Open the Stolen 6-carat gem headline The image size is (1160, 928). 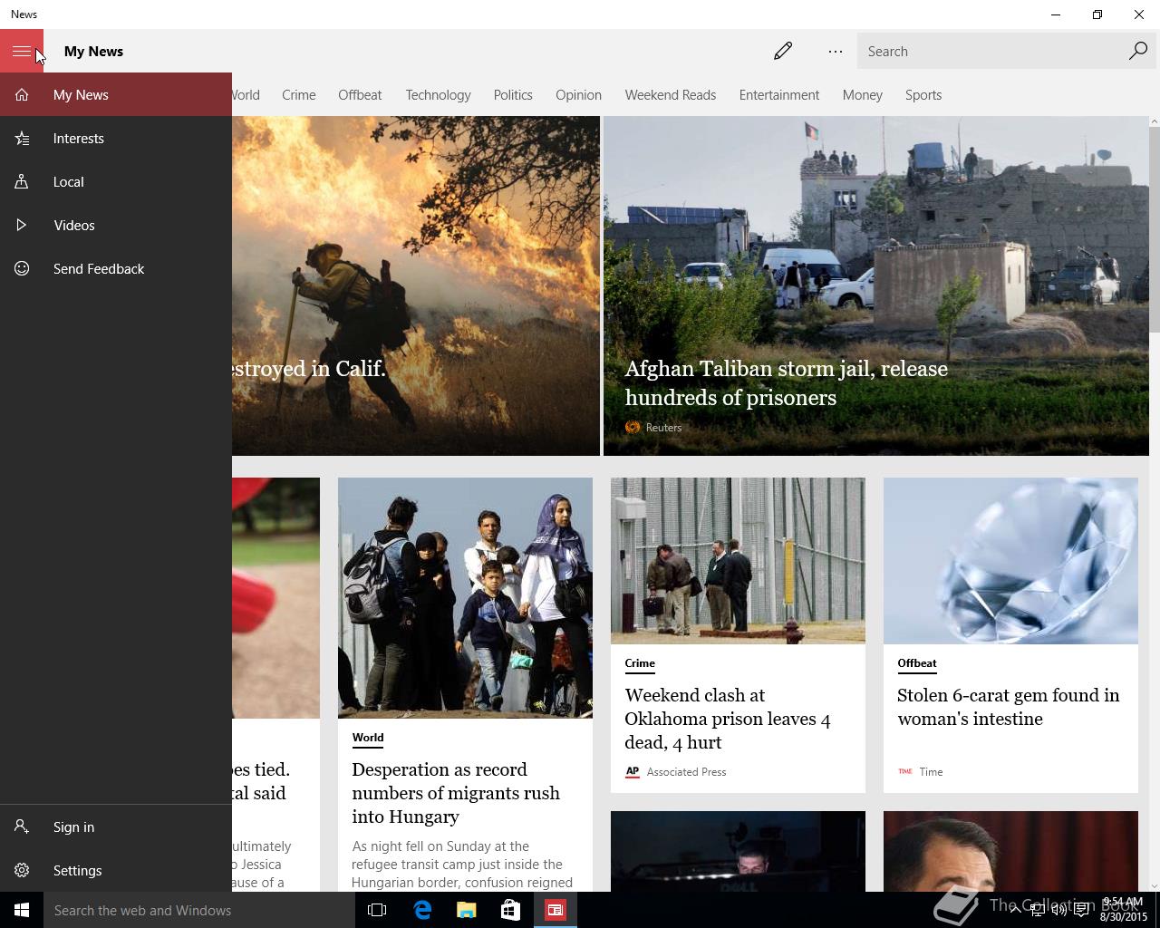(x=1008, y=706)
